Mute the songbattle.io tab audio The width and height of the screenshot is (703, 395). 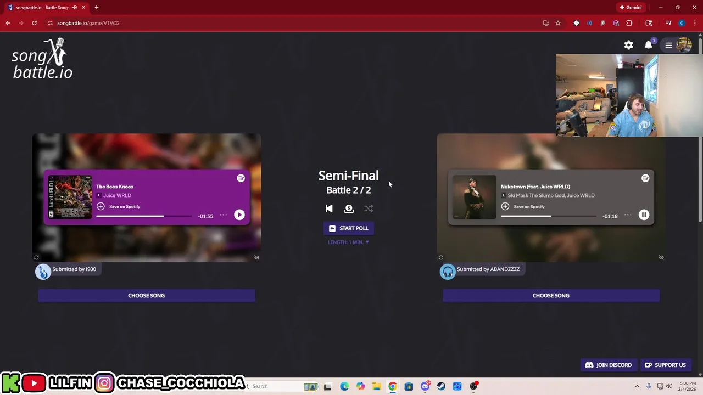[x=75, y=8]
